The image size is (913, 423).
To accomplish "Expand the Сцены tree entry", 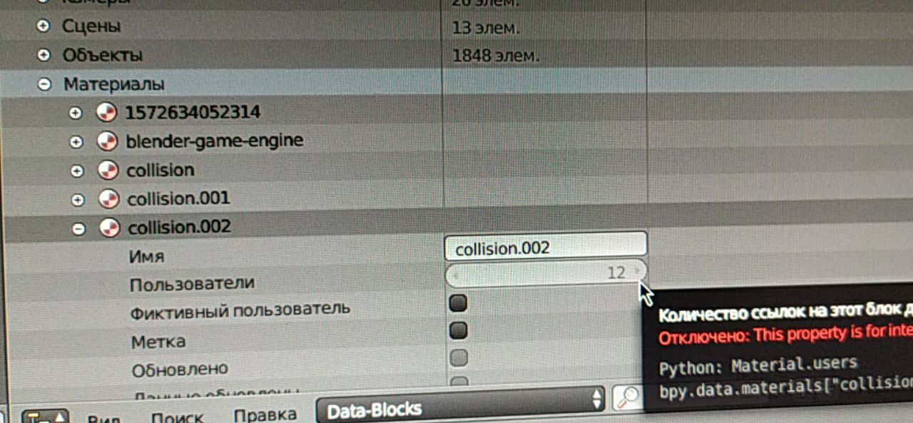I will point(44,26).
